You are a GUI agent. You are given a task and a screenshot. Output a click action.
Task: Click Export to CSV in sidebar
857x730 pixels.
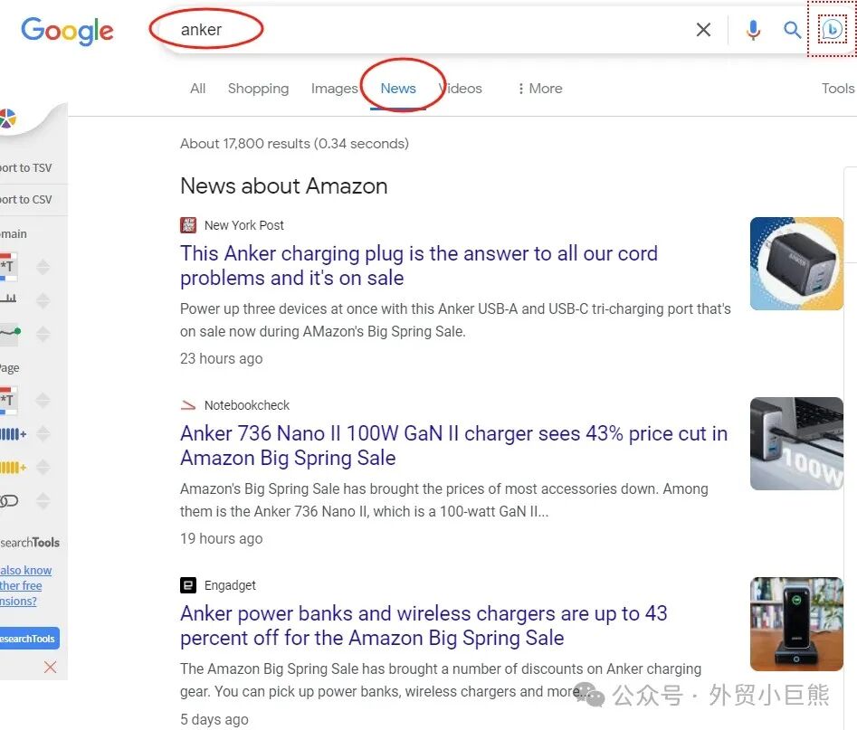(x=25, y=199)
